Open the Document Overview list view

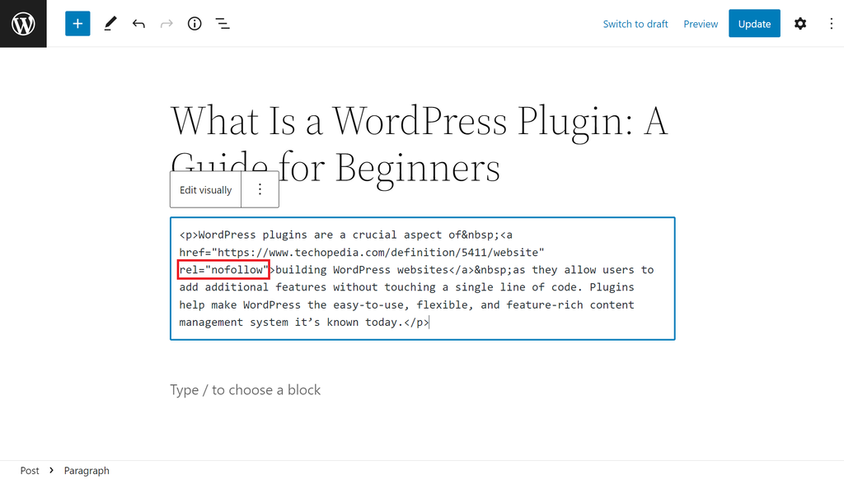(x=222, y=23)
